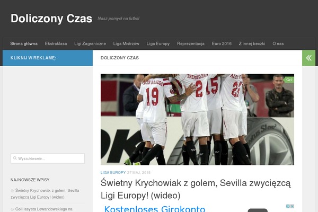The image size is (318, 212).
Task: Close the ad using the X icon
Action: tap(292, 206)
